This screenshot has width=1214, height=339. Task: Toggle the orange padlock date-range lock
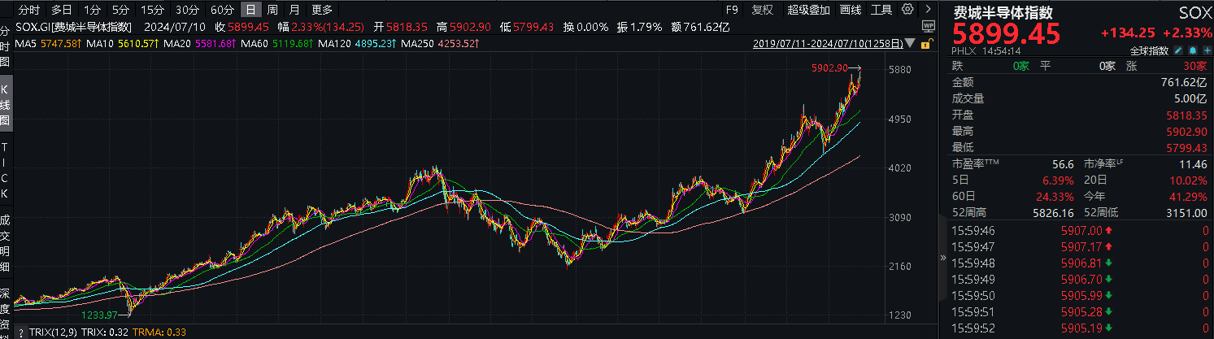[x=927, y=43]
